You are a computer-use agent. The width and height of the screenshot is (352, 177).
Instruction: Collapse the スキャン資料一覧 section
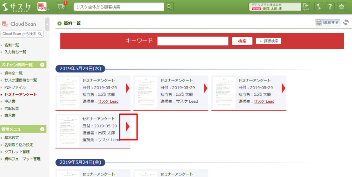pos(42,65)
